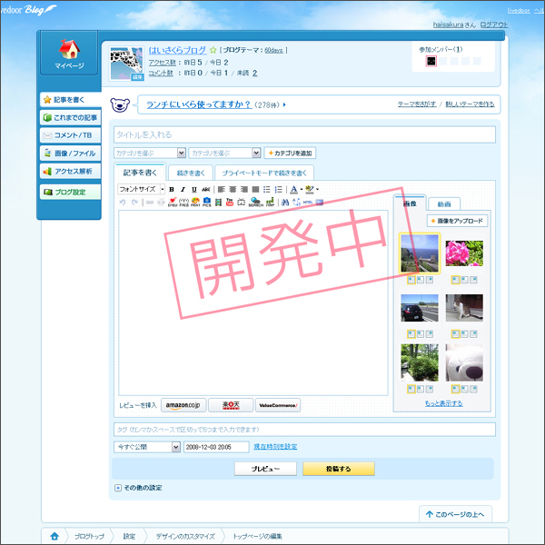Toggle bold formatting in the editor

point(172,190)
